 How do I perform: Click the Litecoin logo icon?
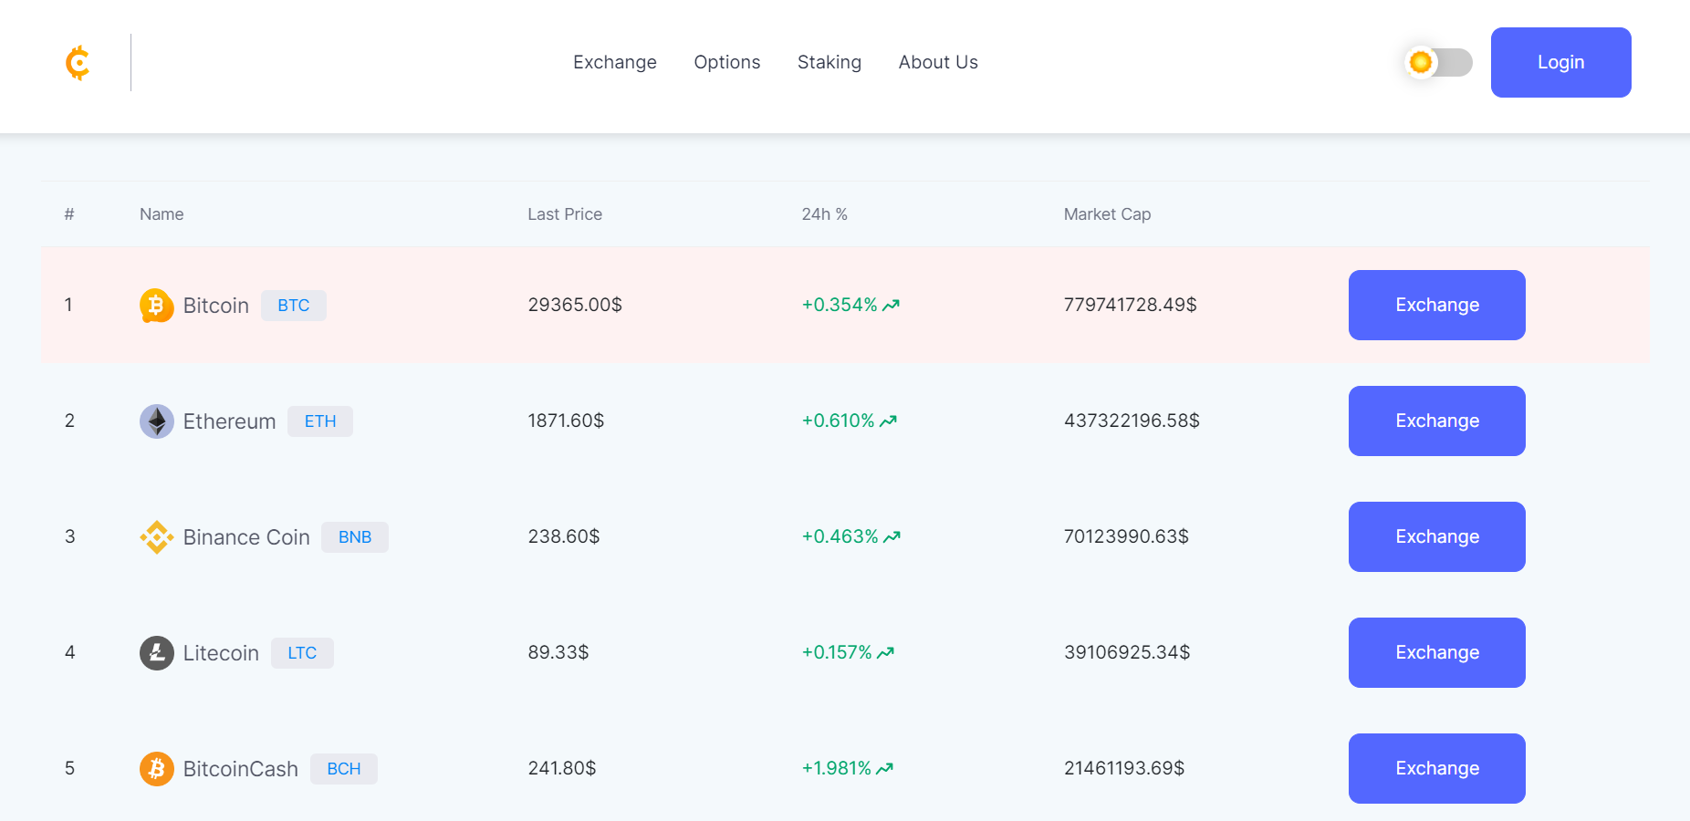[x=157, y=653]
